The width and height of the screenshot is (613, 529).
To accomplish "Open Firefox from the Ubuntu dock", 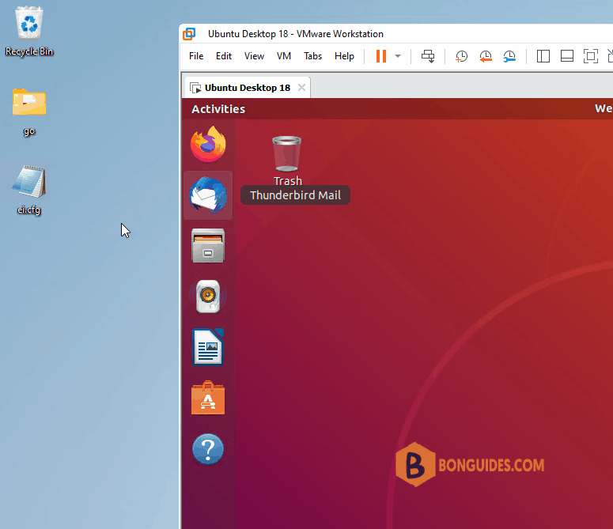I will pos(208,144).
